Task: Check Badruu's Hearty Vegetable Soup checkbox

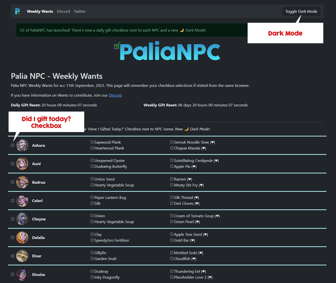Action: [92, 185]
